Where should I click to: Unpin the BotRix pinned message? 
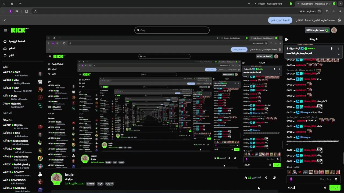pyautogui.click(x=331, y=49)
